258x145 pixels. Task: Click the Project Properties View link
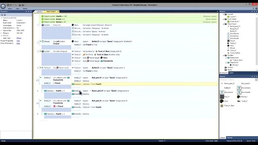pos(18,41)
